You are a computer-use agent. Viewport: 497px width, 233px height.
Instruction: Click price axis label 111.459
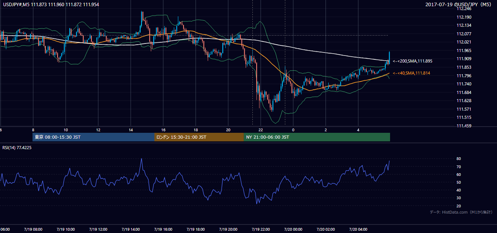(x=465, y=126)
